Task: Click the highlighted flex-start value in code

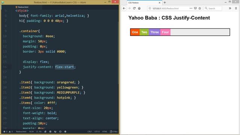Action: tap(64, 67)
